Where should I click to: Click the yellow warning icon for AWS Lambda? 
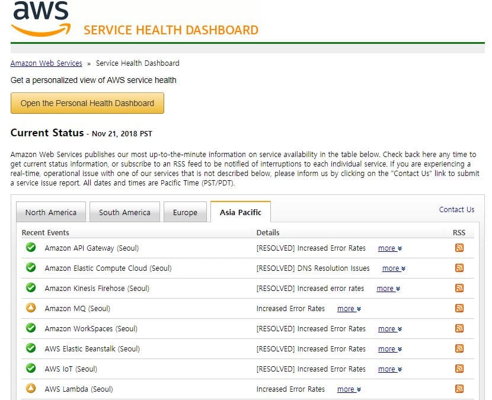[31, 388]
